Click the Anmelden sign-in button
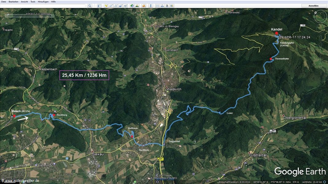Viewport: 328px width, 184px height. tap(313, 6)
